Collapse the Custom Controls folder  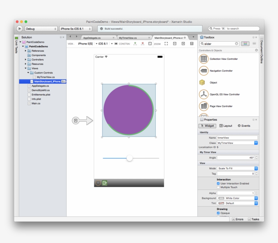point(29,72)
